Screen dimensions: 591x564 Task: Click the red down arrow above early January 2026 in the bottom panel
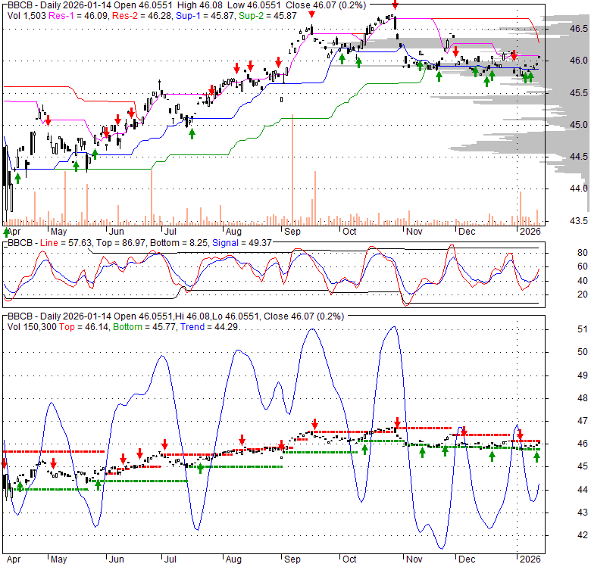[520, 435]
